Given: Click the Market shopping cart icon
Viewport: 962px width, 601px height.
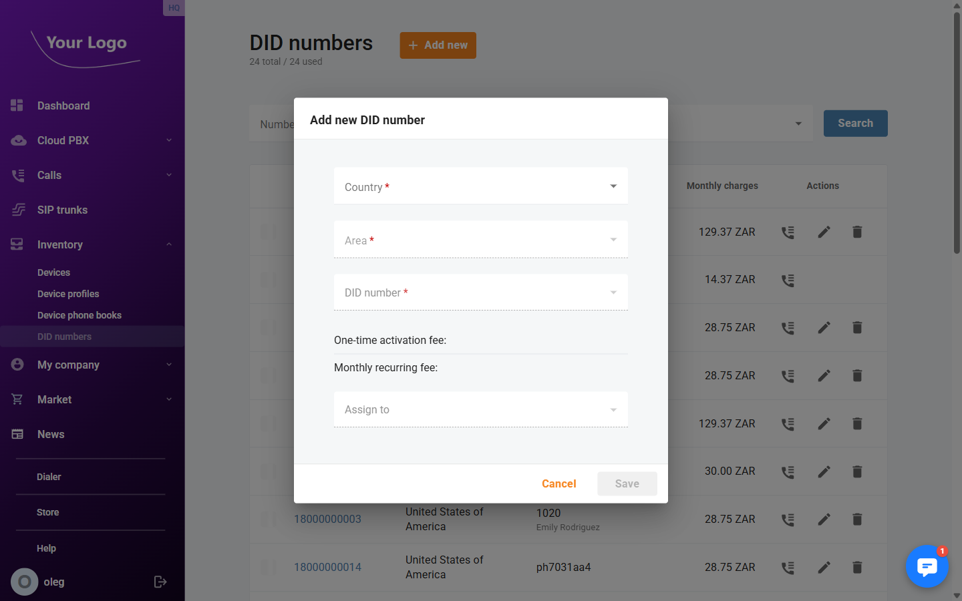Looking at the screenshot, I should pos(16,399).
